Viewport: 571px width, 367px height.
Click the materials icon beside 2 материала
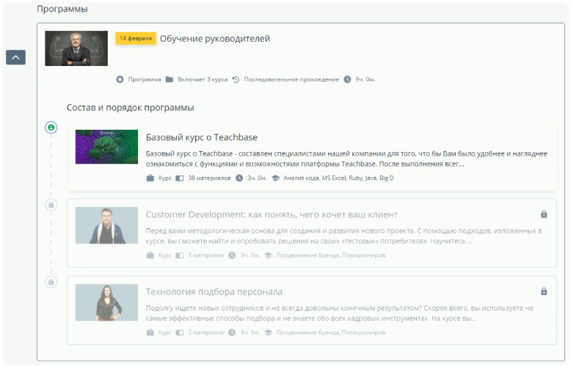click(x=180, y=333)
